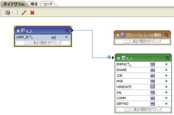
Task: Click the blue info icon on the link
Action: pyautogui.click(x=109, y=57)
